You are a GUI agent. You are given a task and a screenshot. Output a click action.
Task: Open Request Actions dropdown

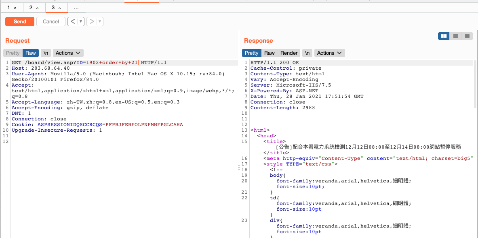coord(68,53)
